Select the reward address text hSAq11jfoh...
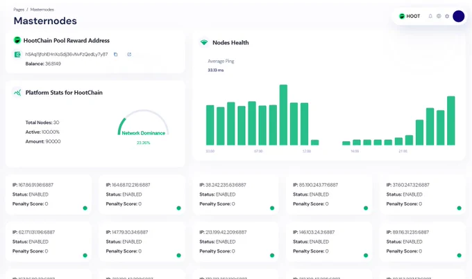This screenshot has width=472, height=279. (67, 55)
